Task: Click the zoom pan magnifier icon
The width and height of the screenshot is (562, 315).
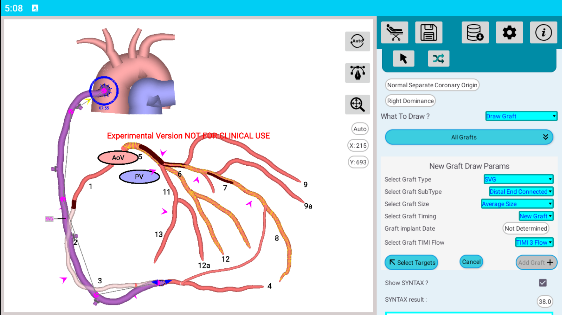Action: (357, 105)
